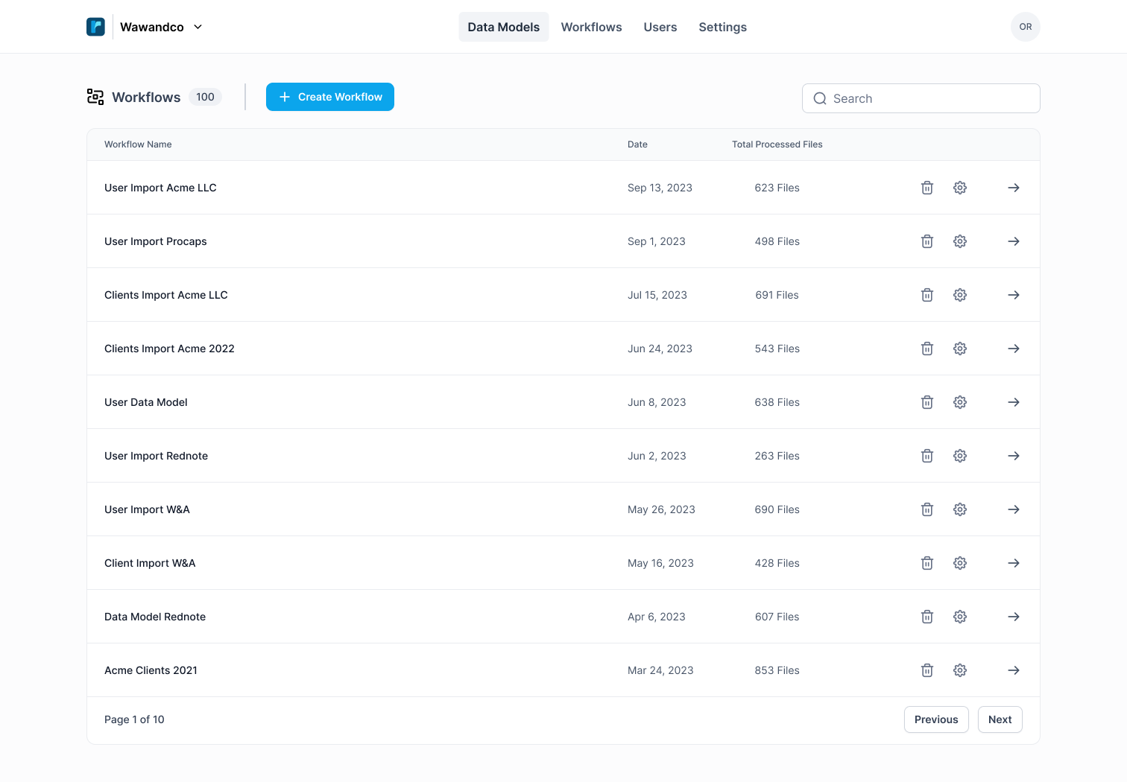Delete the User Import W&A workflow
The width and height of the screenshot is (1127, 782).
click(x=927, y=509)
